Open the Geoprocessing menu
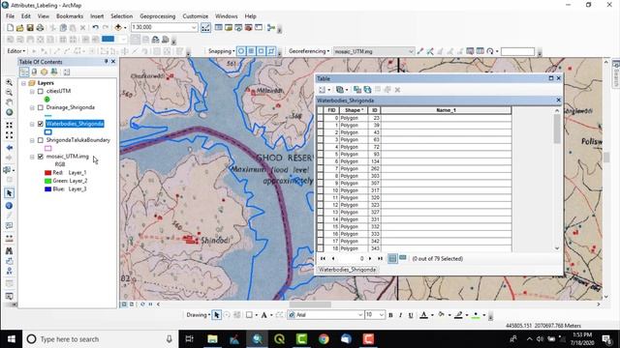The height and width of the screenshot is (348, 620). click(x=157, y=16)
